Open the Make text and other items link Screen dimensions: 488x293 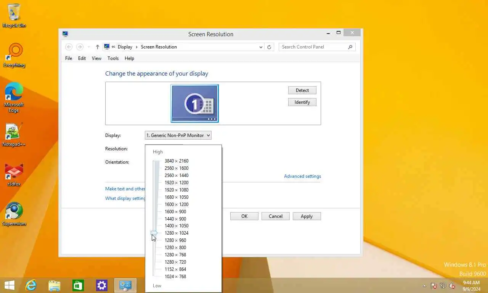coord(125,189)
